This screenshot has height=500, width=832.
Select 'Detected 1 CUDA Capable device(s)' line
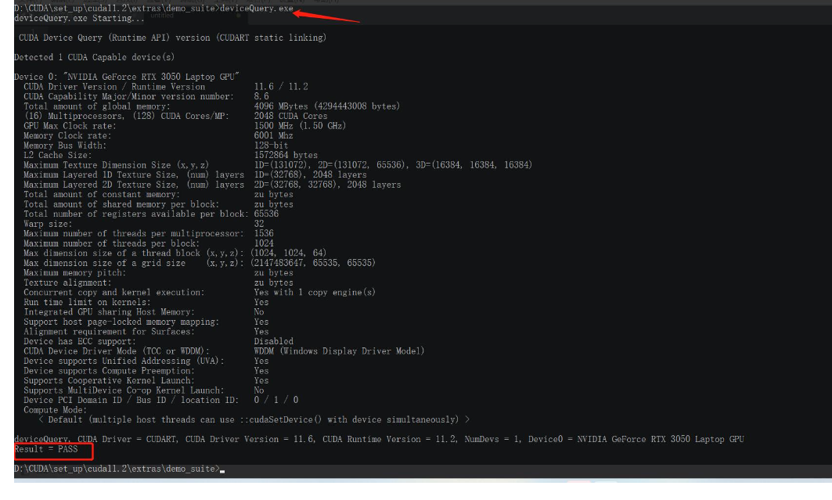click(95, 57)
